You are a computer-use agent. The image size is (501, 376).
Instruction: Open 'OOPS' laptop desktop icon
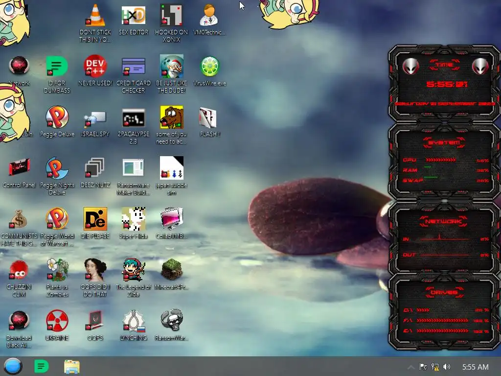coord(95,320)
